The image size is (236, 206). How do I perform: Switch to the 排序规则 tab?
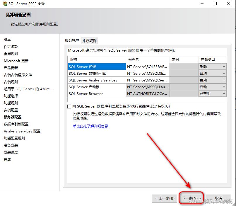(x=89, y=41)
